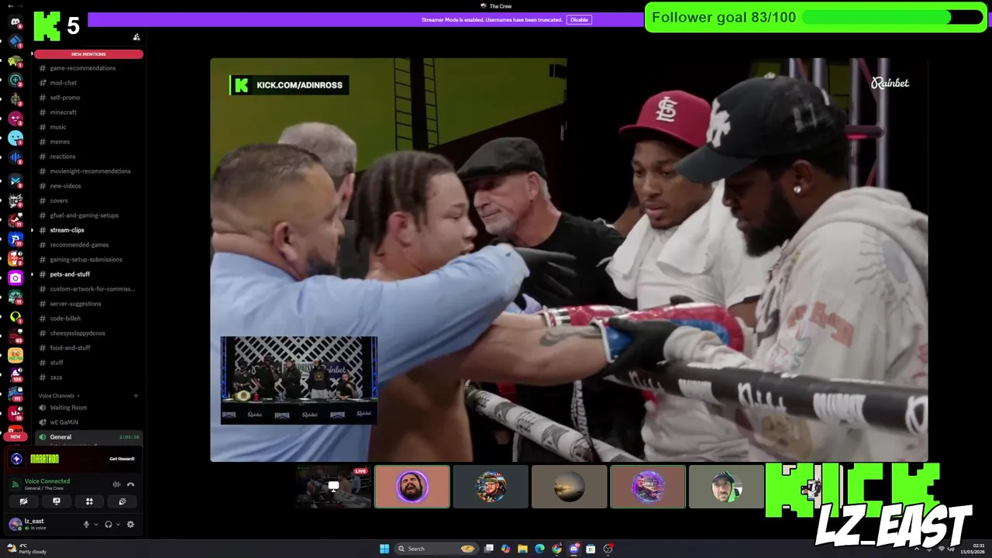The image size is (992, 558).
Task: Open the gaming-setup-submissions channel
Action: click(x=87, y=260)
